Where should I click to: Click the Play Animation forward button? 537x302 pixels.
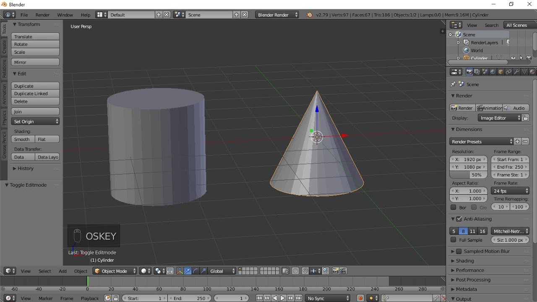[x=283, y=298]
